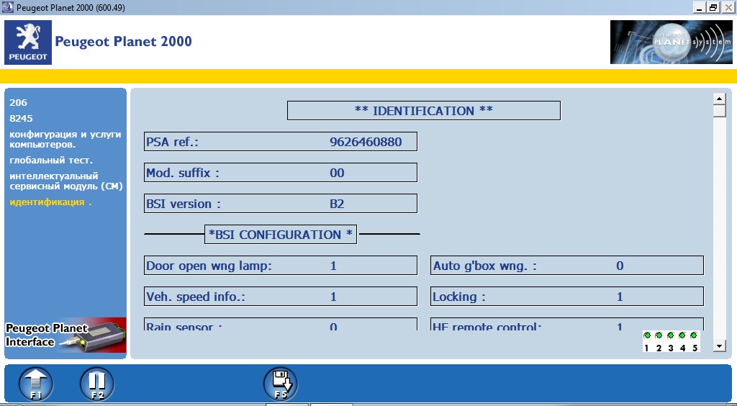The height and width of the screenshot is (406, 737).
Task: Click the scrollbar down arrow
Action: coord(720,346)
